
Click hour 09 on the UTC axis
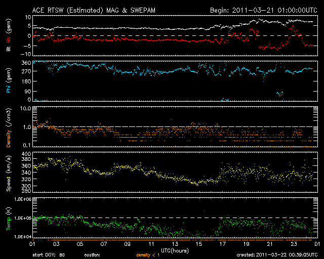click(x=128, y=244)
